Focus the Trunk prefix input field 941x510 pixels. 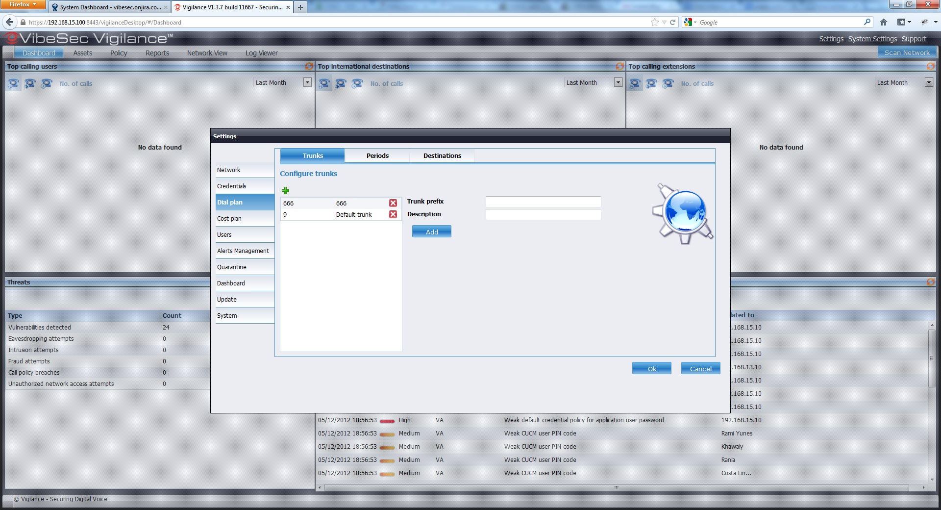pos(543,202)
